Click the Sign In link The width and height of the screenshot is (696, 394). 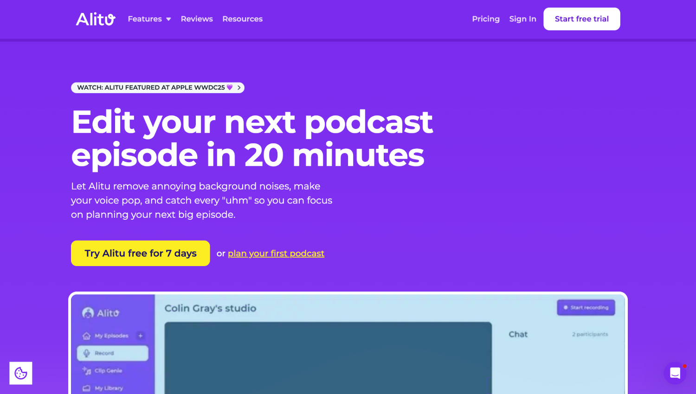coord(522,19)
